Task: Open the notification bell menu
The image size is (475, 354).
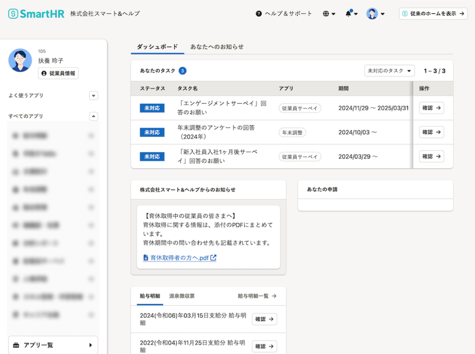Action: (351, 13)
